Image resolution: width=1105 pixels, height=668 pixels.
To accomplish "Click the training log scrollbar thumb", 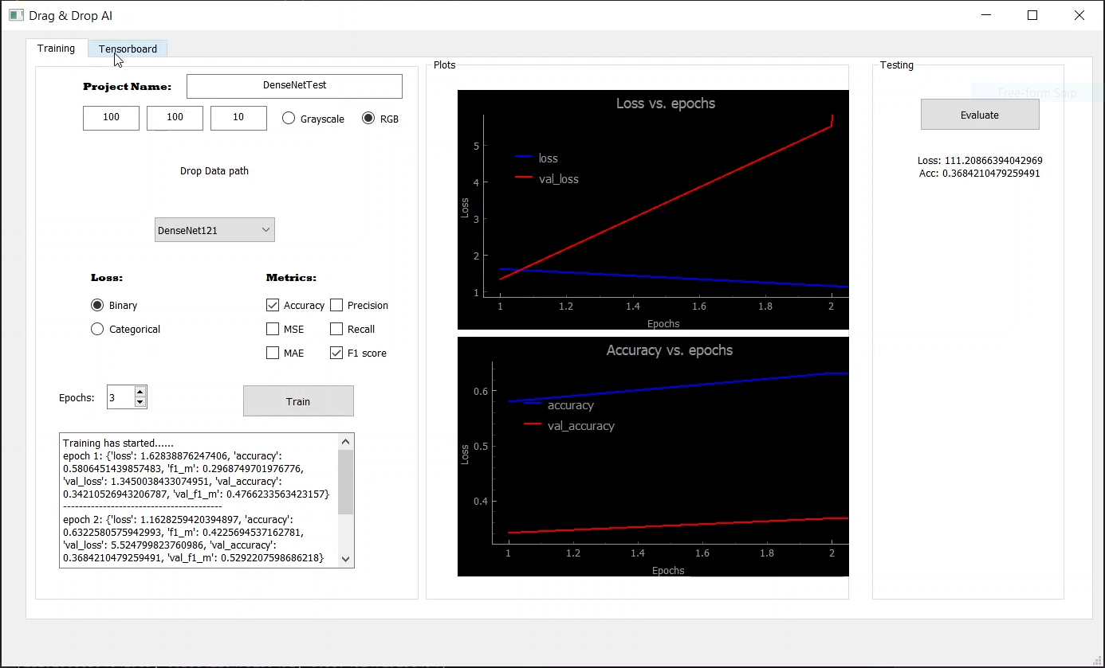I will click(345, 482).
